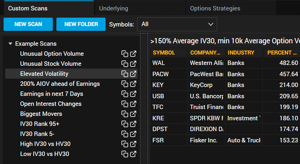300x164 pixels.
Task: Click the NEW SCAN button
Action: point(28,24)
